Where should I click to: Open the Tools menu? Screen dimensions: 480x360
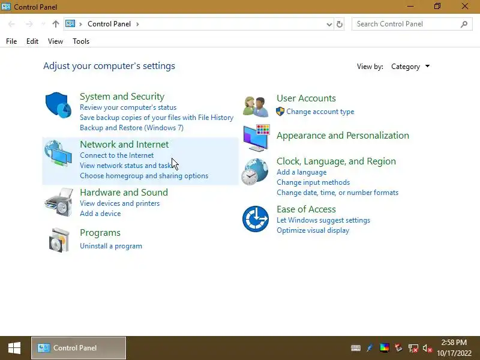(x=81, y=41)
